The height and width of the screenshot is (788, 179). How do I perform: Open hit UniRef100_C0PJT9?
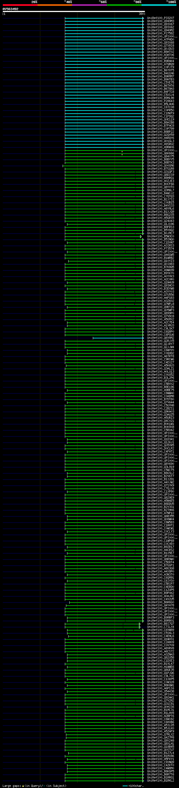point(161,67)
